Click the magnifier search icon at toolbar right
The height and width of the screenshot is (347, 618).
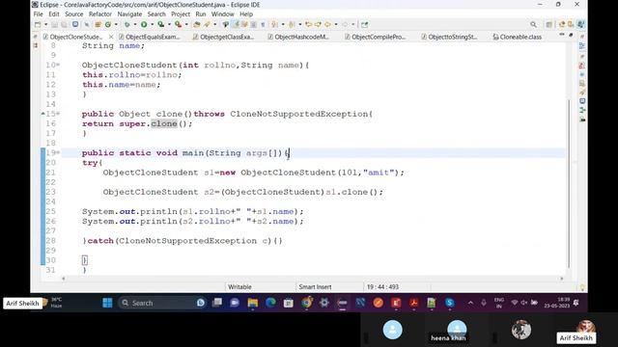(x=533, y=24)
